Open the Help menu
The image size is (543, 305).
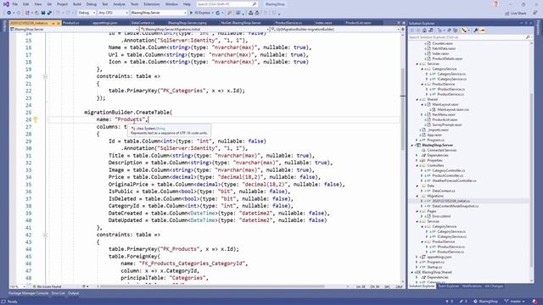click(187, 4)
